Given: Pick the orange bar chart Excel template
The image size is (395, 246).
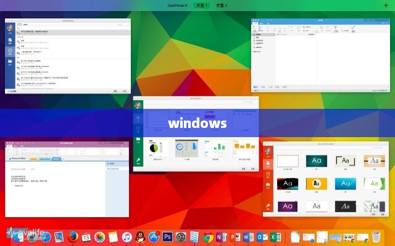Looking at the screenshot, I should click(x=244, y=148).
